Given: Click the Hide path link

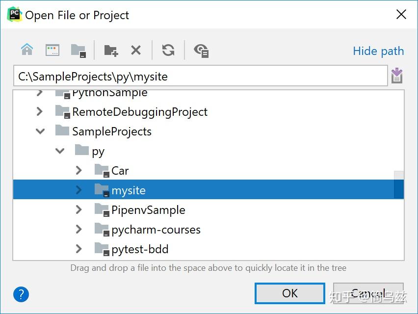Looking at the screenshot, I should [x=378, y=51].
